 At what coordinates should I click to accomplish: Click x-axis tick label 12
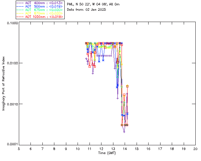point(101,149)
